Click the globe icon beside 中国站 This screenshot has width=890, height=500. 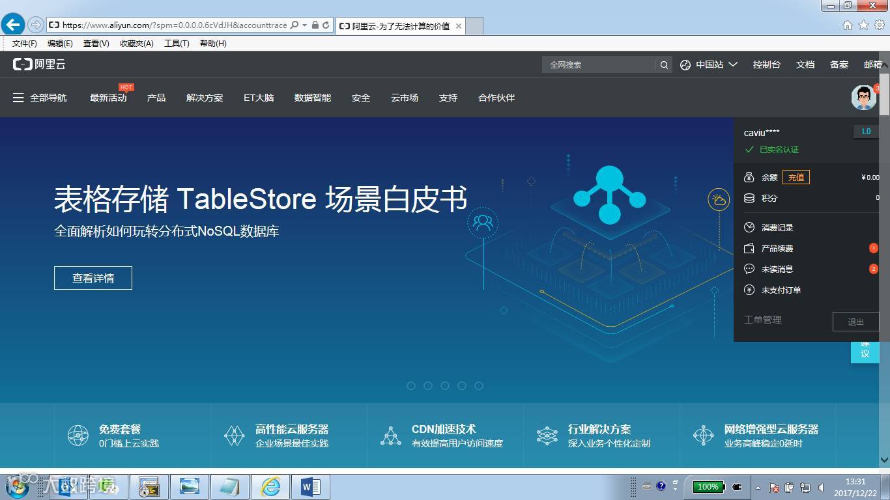coord(685,64)
